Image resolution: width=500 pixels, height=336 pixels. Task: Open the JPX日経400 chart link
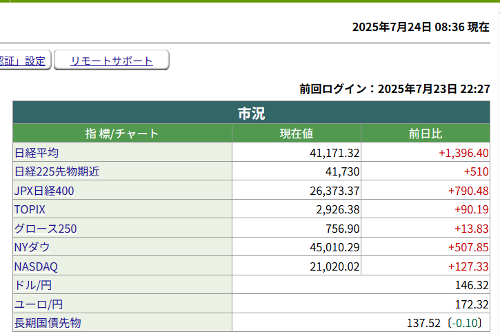click(x=44, y=191)
